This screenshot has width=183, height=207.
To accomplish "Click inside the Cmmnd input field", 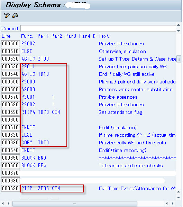I will (x=98, y=28).
